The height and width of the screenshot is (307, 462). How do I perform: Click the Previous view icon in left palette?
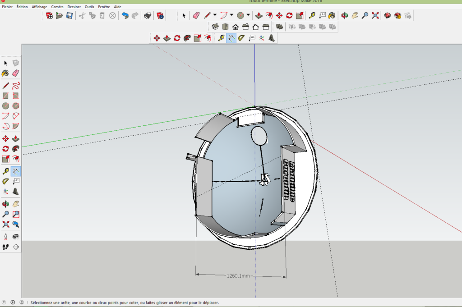click(x=16, y=225)
